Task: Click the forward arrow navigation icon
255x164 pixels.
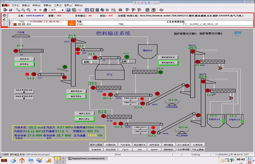Action: pos(40,10)
